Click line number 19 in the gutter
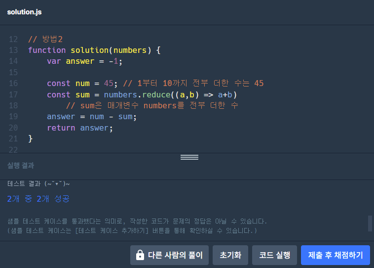This screenshot has width=374, height=268. pos(13,116)
